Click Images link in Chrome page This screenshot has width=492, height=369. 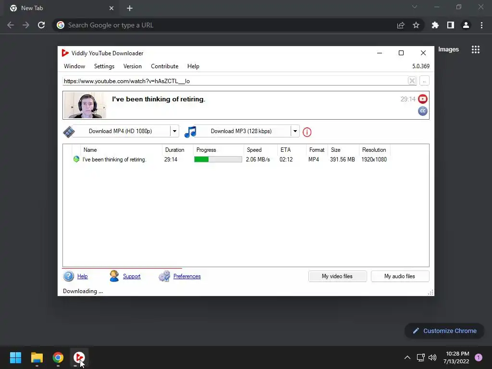pyautogui.click(x=448, y=49)
